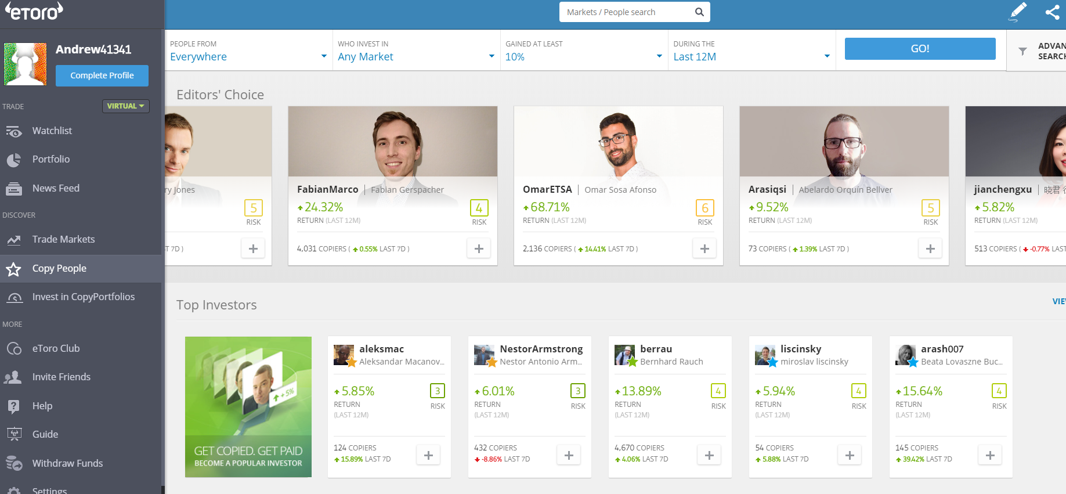This screenshot has height=494, width=1066.
Task: Click the eToro Club icon
Action: 14,349
